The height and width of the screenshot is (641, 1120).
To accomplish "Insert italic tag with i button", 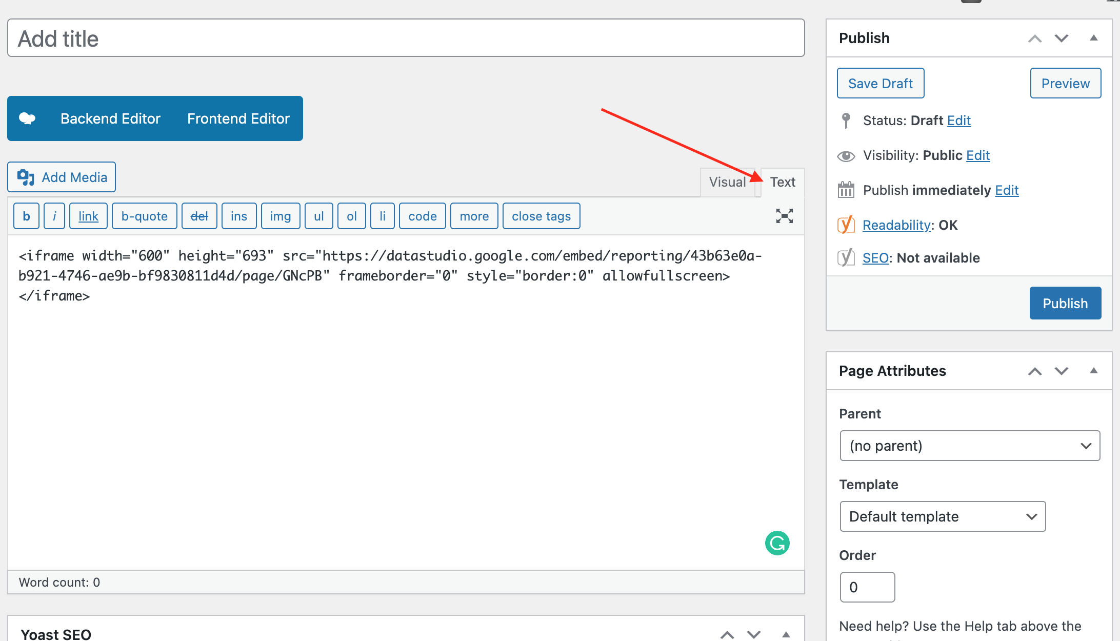I will pos(54,216).
